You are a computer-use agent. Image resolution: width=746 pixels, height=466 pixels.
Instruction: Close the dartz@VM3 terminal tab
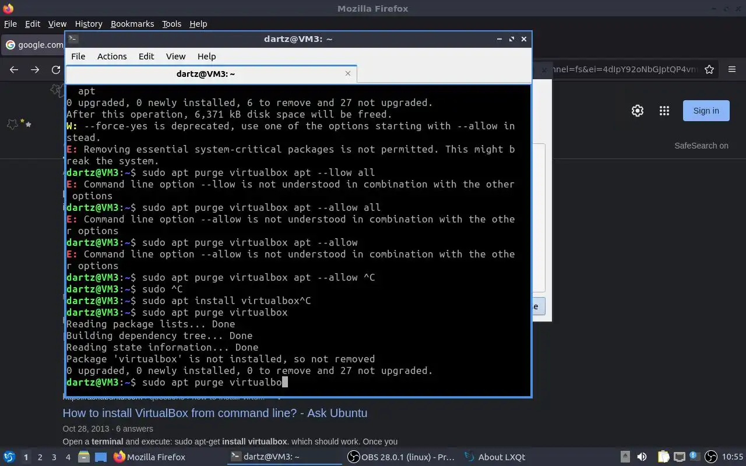(x=348, y=73)
